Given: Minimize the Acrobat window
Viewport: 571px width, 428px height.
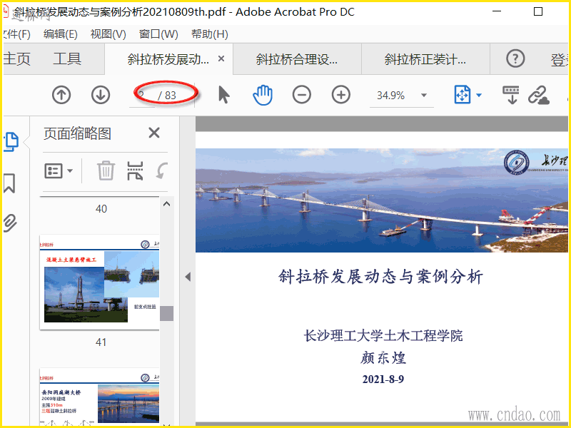Looking at the screenshot, I should [x=497, y=11].
